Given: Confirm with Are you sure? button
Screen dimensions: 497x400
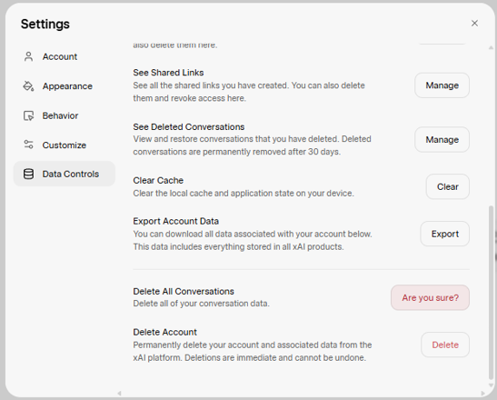Looking at the screenshot, I should click(430, 297).
